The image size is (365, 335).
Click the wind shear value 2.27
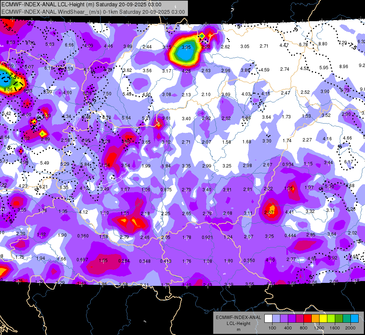307,140
